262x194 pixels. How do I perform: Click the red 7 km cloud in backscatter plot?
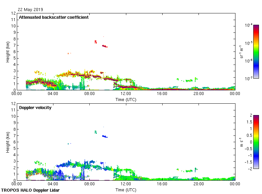[x=104, y=46]
